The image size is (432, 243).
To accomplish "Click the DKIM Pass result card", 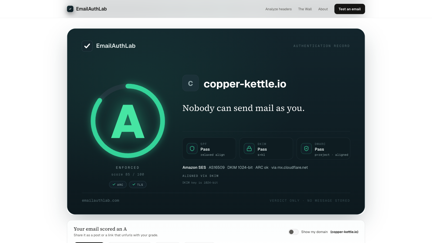I will click(266, 148).
